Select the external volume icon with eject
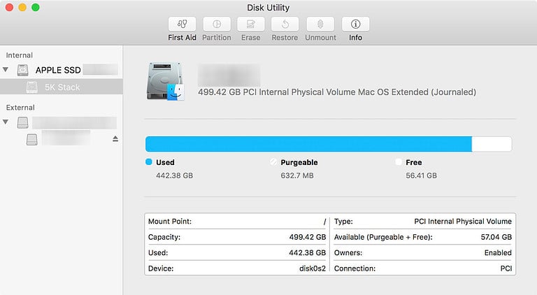537x295 pixels. pyautogui.click(x=32, y=139)
